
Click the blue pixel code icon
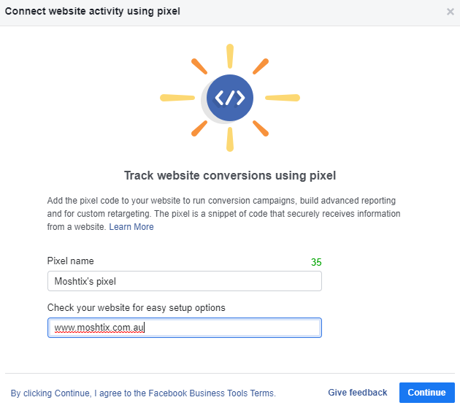tap(230, 98)
